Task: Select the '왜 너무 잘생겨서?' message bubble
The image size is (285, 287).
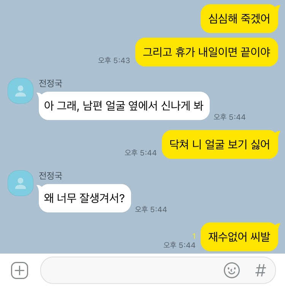Action: pyautogui.click(x=84, y=198)
